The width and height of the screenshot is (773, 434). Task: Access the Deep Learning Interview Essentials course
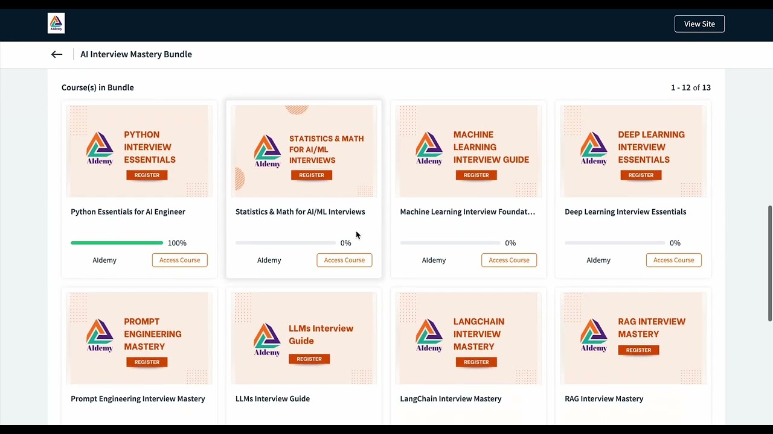pos(673,260)
